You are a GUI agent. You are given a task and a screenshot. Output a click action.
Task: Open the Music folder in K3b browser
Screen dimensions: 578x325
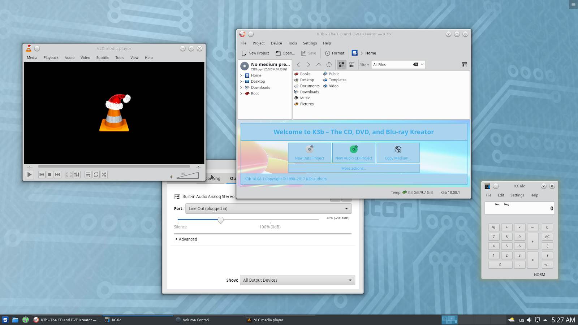[305, 98]
